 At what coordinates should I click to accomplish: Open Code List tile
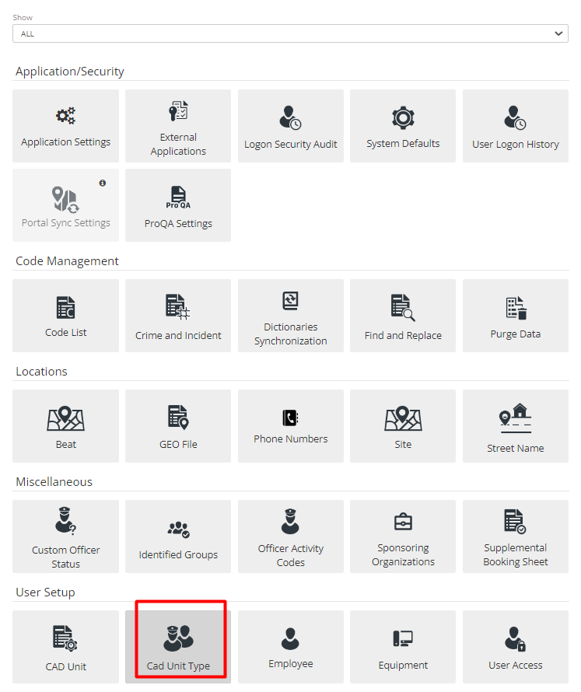pos(66,316)
